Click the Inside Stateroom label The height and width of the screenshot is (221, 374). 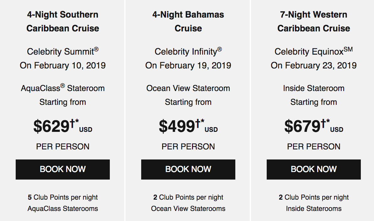tap(314, 88)
